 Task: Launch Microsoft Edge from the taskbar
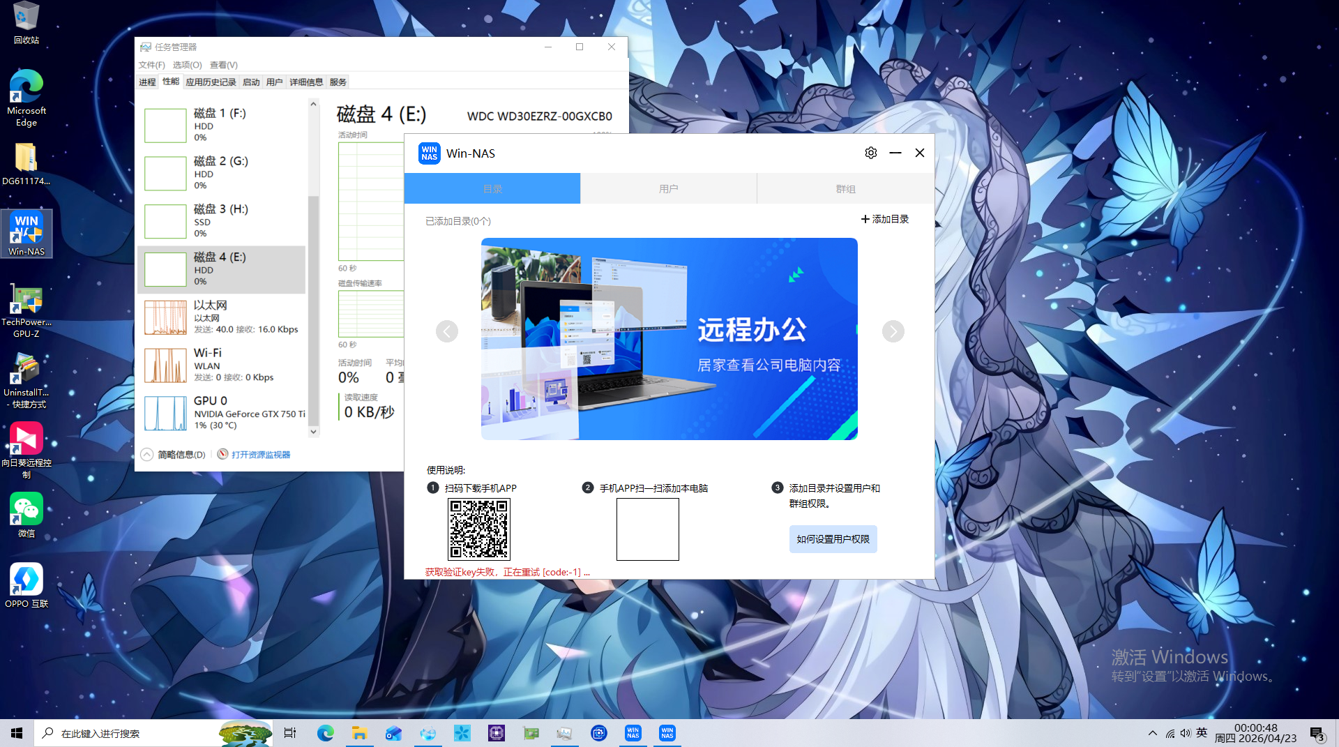(326, 733)
